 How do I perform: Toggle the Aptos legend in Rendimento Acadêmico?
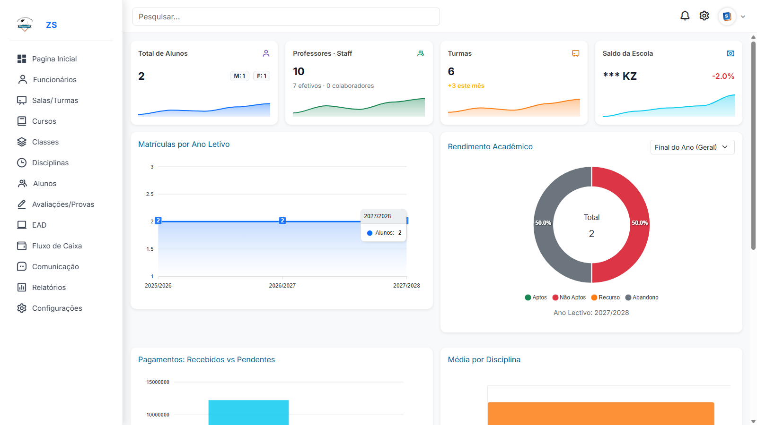pos(536,297)
